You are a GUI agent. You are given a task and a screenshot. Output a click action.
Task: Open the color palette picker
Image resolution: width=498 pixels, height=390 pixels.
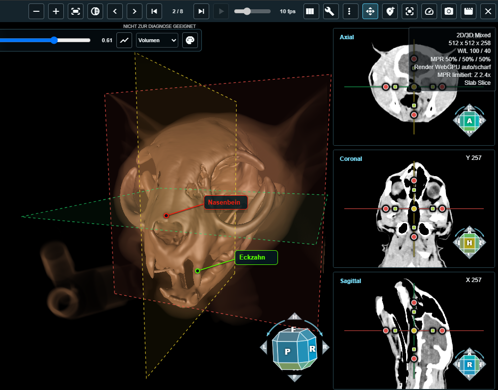click(x=190, y=40)
